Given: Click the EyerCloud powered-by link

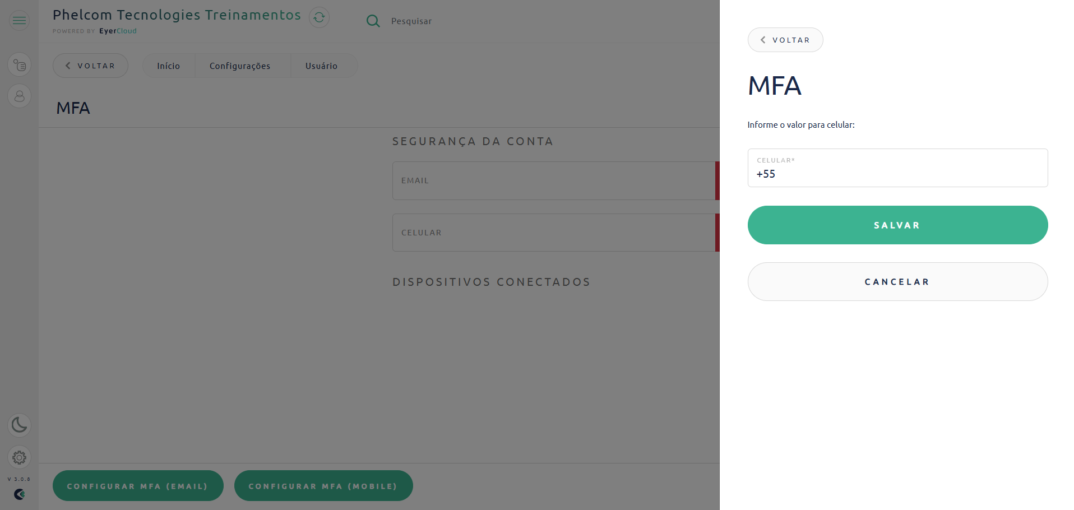Looking at the screenshot, I should (x=118, y=31).
